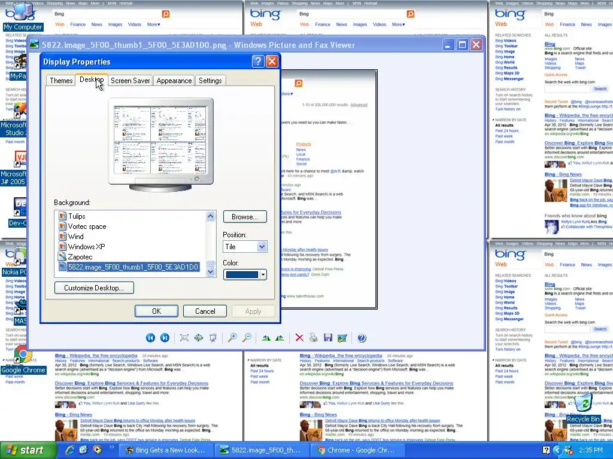
Task: Select Vortec space background
Action: tap(87, 227)
